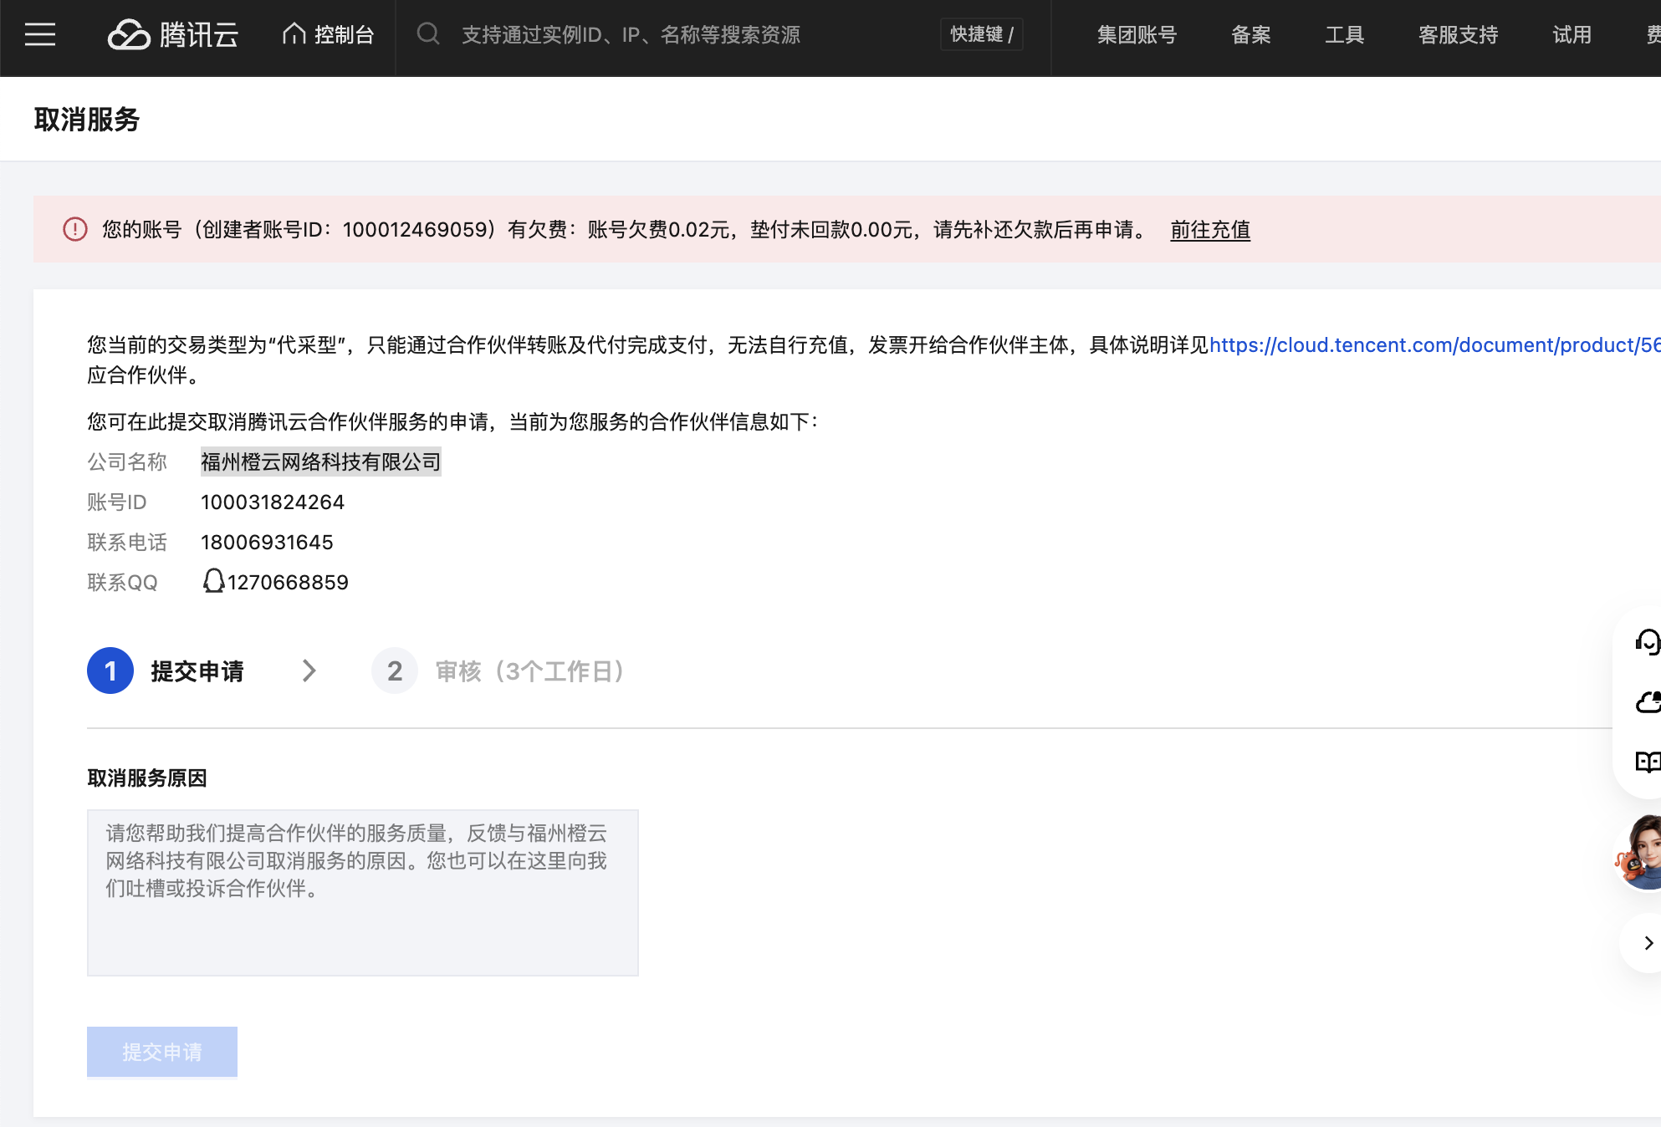Click step 1 circle 提交申请
This screenshot has height=1127, width=1661.
click(110, 671)
